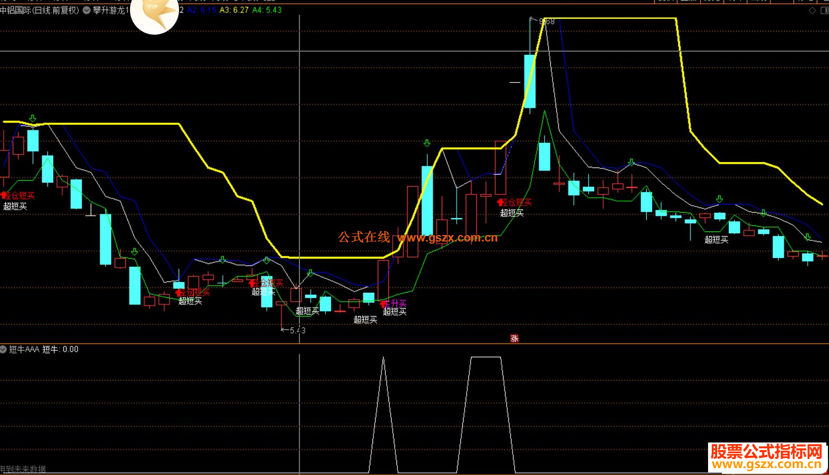829x475 pixels.
Task: Open the 攀升游龙 indicator dropdown arrow
Action: 87,10
